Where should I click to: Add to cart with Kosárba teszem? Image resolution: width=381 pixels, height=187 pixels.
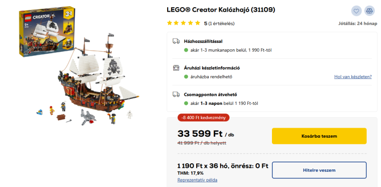pyautogui.click(x=319, y=136)
